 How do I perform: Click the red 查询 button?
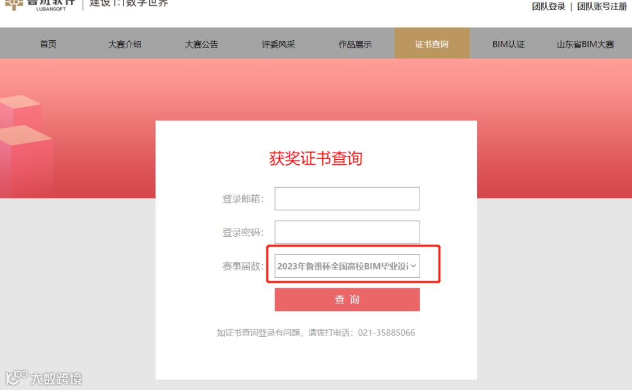(347, 299)
